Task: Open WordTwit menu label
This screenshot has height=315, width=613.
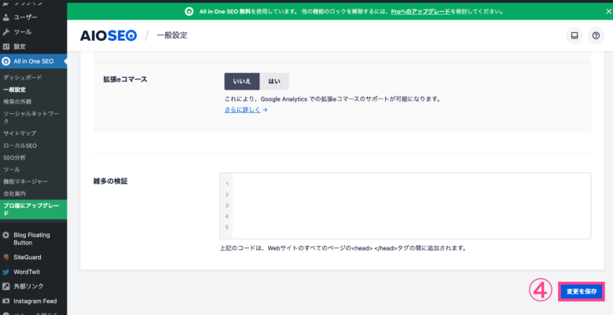Action: (x=27, y=272)
